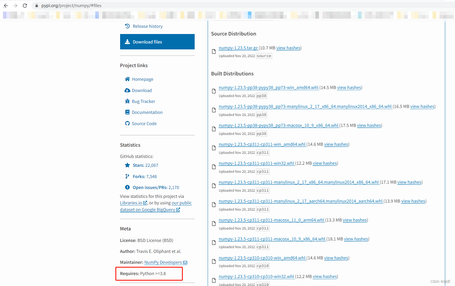455x286 pixels.
Task: Click the Download files tray icon
Action: click(127, 42)
